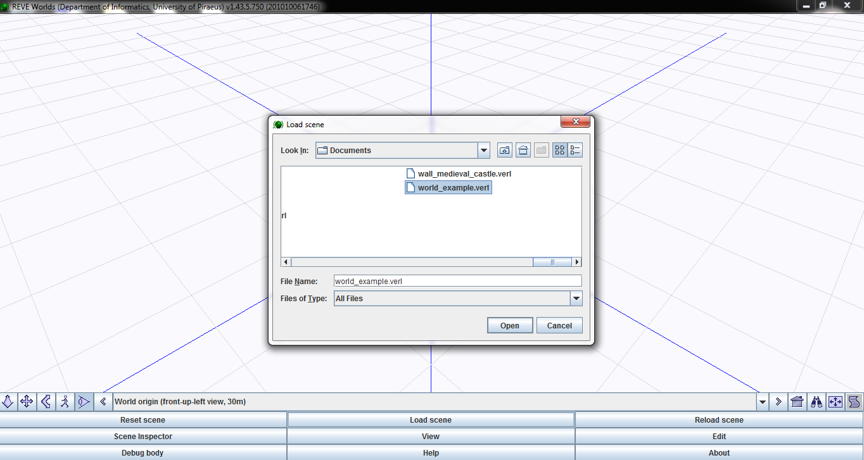Click the horizontal scrollbar thumb in file list

click(x=552, y=262)
